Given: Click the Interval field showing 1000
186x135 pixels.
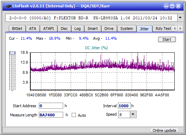Looking at the screenshot, I should (x=124, y=106).
